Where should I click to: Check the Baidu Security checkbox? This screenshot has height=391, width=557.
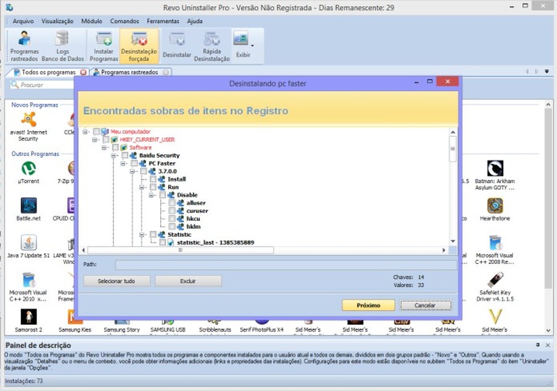[125, 155]
